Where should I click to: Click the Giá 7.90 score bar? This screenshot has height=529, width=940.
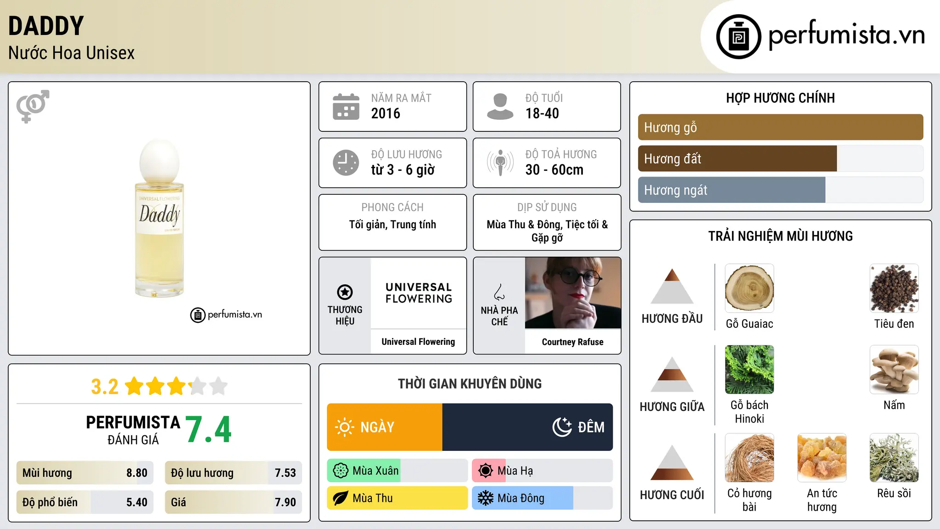click(233, 502)
